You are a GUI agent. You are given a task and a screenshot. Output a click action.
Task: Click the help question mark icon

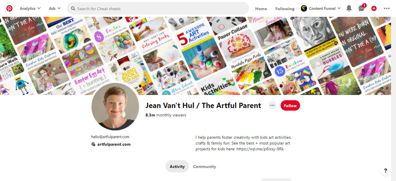[385, 171]
